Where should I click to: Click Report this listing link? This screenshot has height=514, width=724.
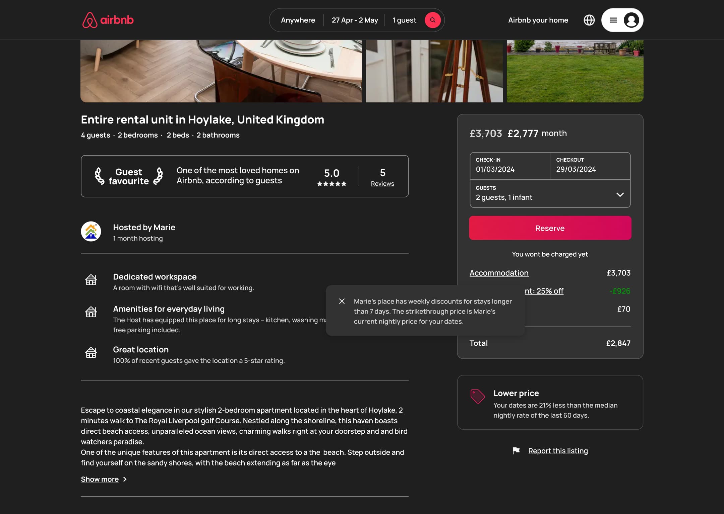(x=558, y=451)
